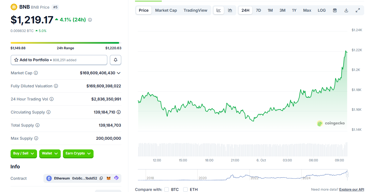
Task: Enable the BTC comparison checkbox
Action: coord(166,189)
